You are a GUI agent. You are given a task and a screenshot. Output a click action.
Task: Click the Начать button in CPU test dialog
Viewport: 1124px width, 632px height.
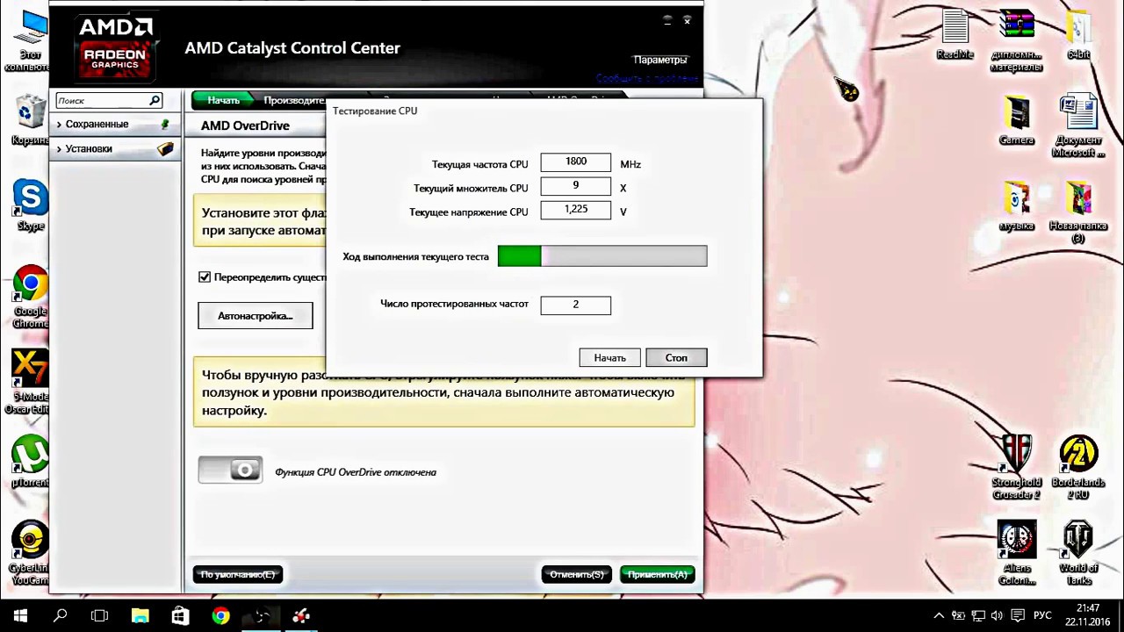coord(609,357)
